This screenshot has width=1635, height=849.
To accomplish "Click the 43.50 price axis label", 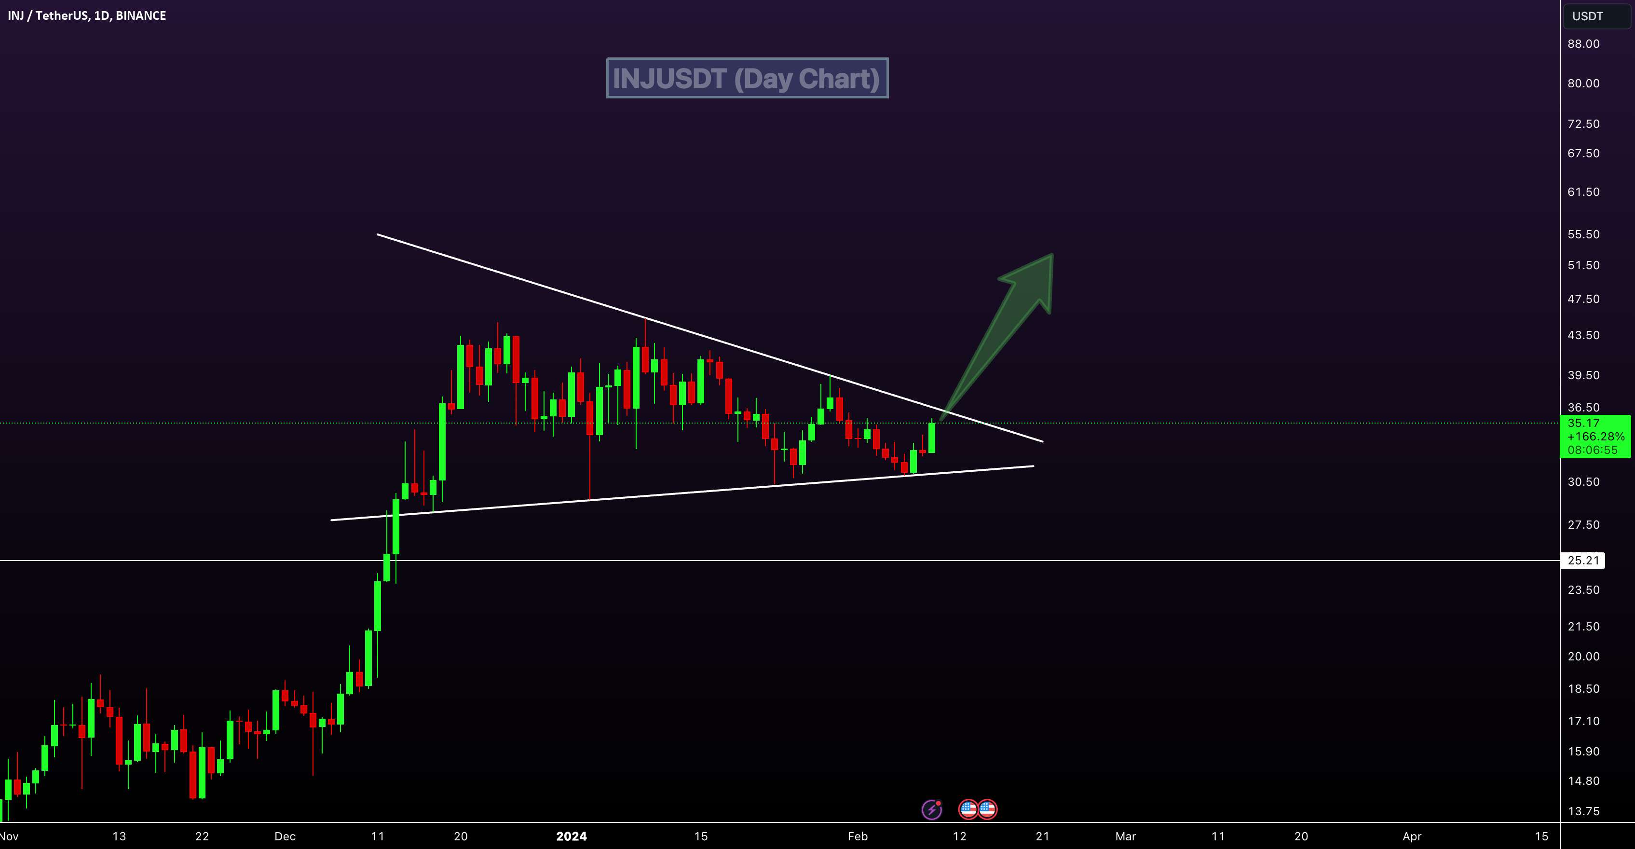I will 1583,335.
